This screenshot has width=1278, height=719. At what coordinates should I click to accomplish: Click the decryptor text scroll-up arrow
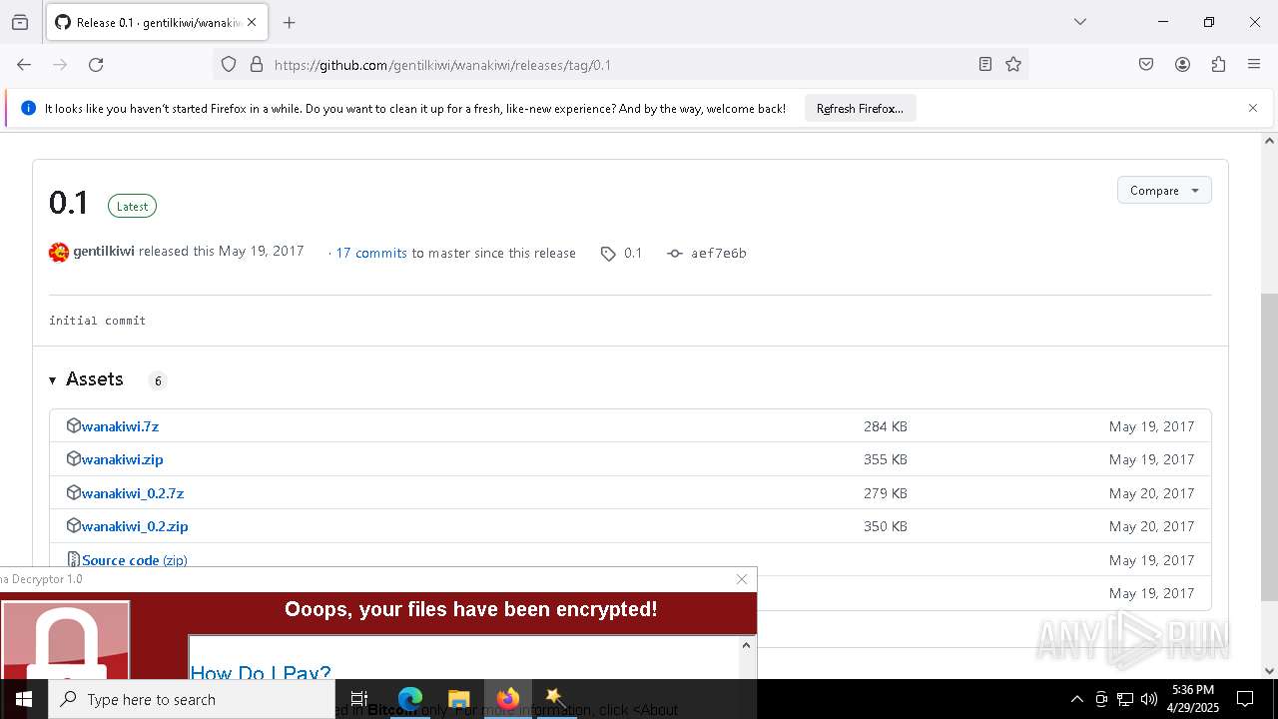(746, 645)
